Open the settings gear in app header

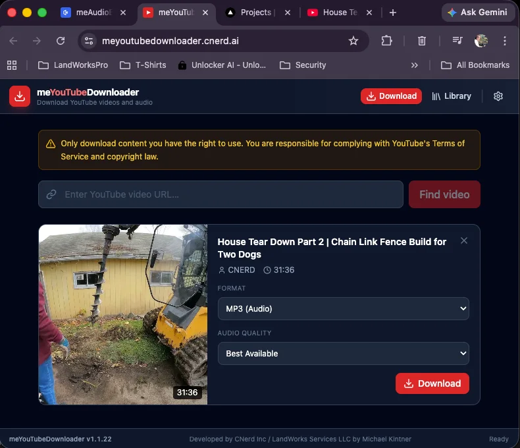[498, 96]
